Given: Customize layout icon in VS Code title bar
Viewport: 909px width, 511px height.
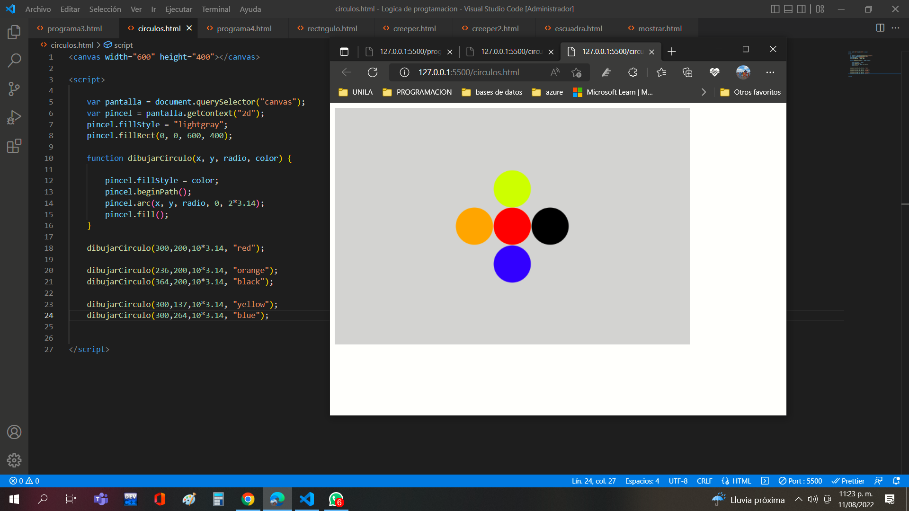Looking at the screenshot, I should pyautogui.click(x=820, y=9).
